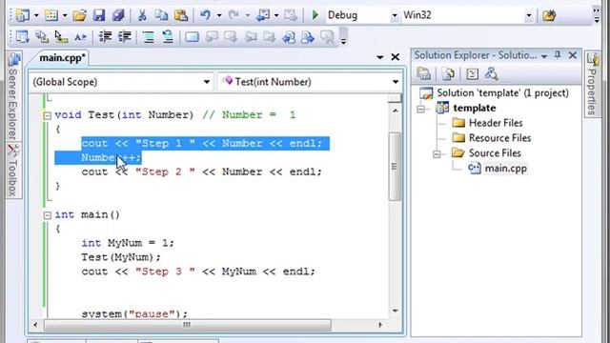Click the "Step 3" cout line
The width and height of the screenshot is (610, 343).
click(x=198, y=272)
